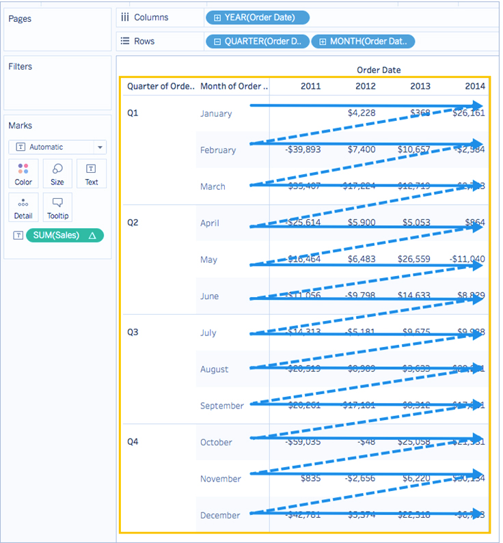The height and width of the screenshot is (543, 503).
Task: Click the Tooltip marks card button
Action: 57,208
